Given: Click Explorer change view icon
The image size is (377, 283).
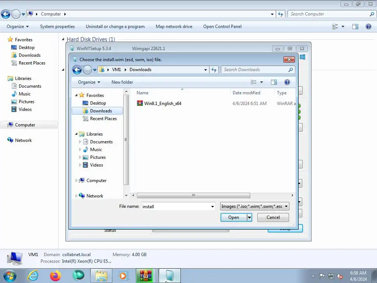Looking at the screenshot, I should click(335, 27).
